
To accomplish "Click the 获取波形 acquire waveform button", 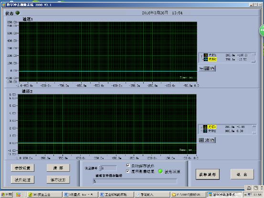I will coord(207,175).
